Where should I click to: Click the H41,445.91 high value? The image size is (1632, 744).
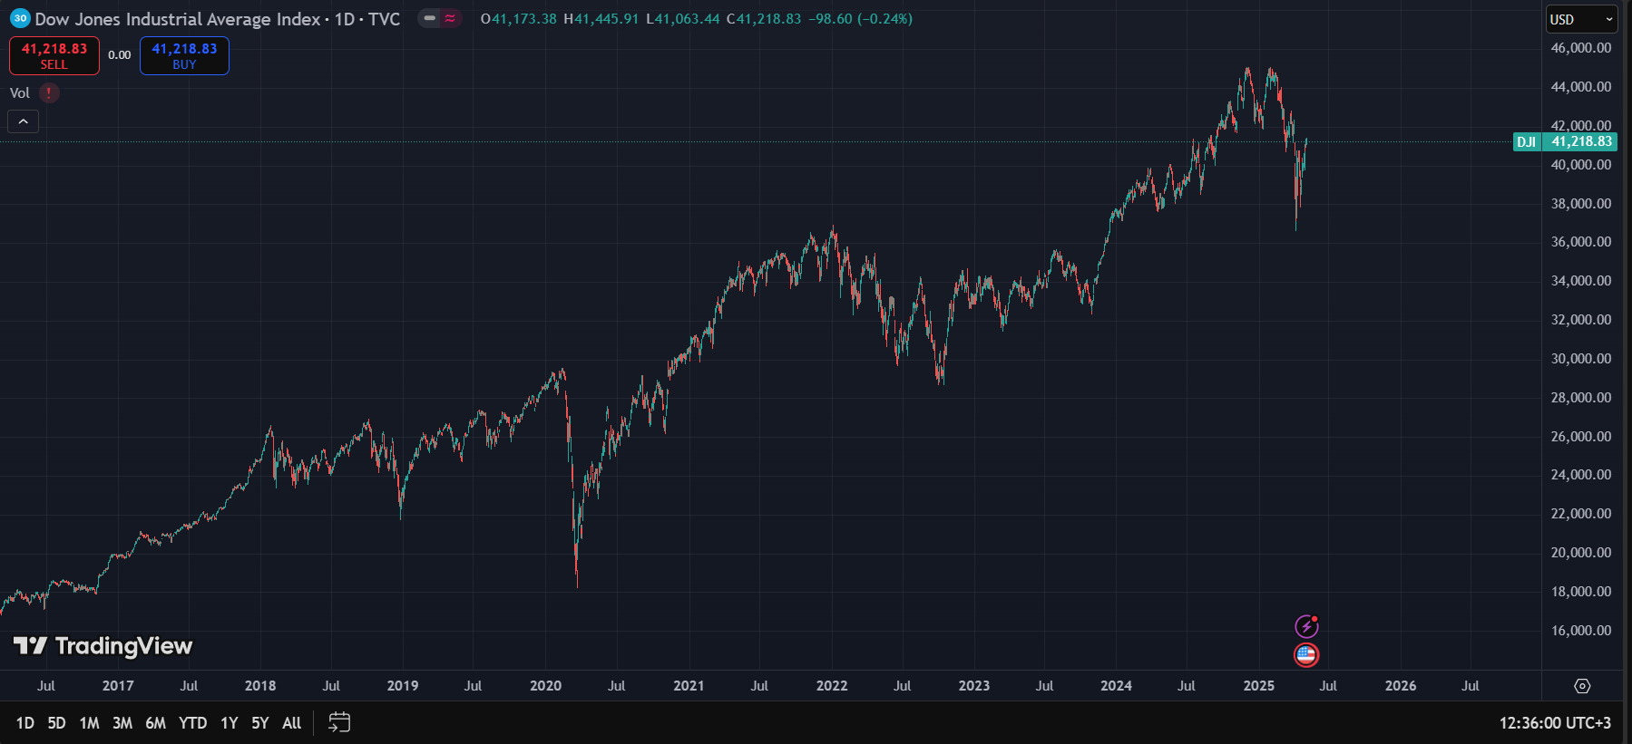click(601, 18)
